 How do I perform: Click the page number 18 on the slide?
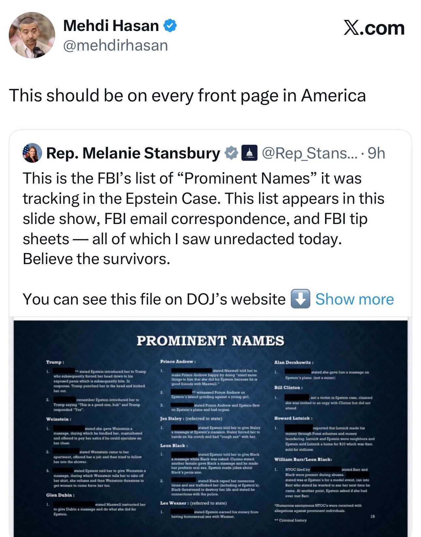(373, 516)
